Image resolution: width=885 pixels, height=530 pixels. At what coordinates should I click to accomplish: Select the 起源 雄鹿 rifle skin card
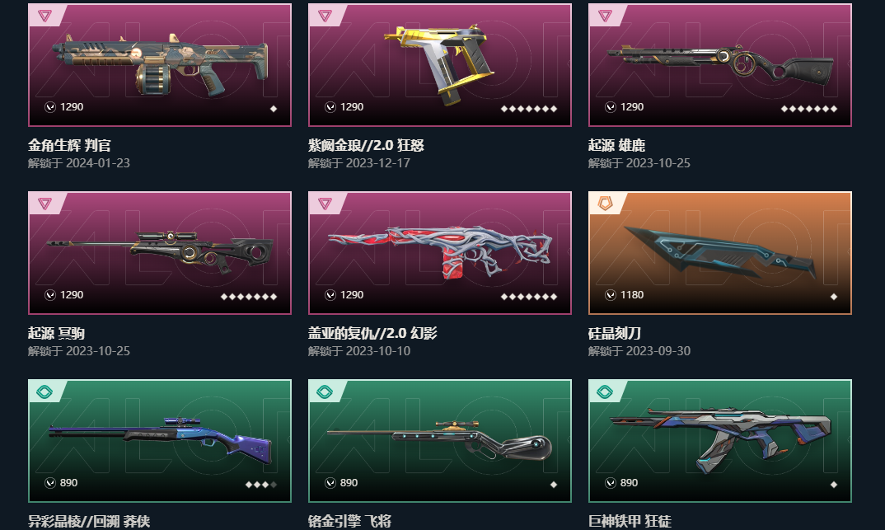click(x=719, y=65)
